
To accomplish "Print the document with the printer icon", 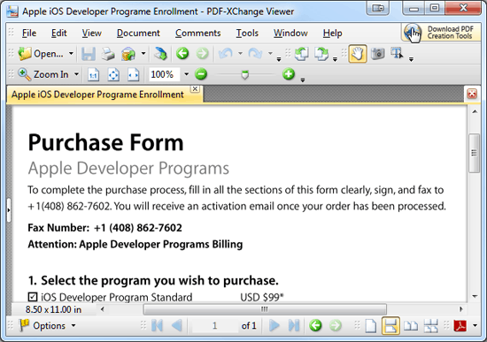I will [108, 54].
